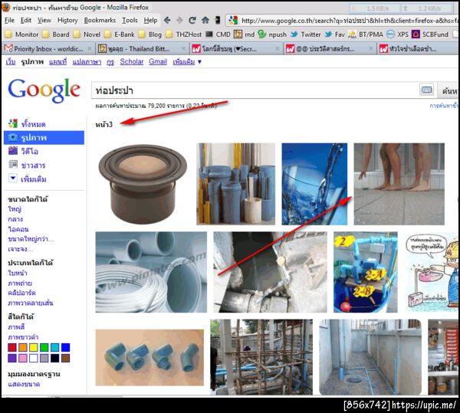Open the rnd bookmark
Screen dimensions: 460x413
coord(244,34)
